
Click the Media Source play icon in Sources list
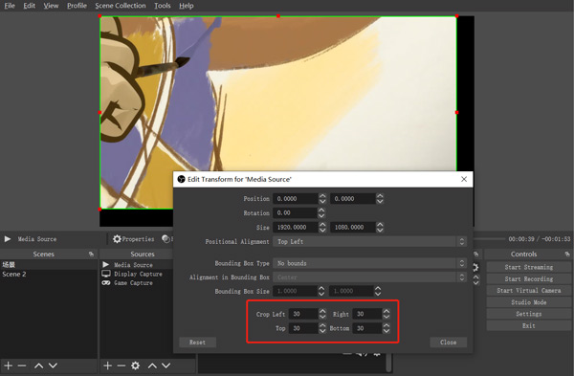(x=106, y=264)
